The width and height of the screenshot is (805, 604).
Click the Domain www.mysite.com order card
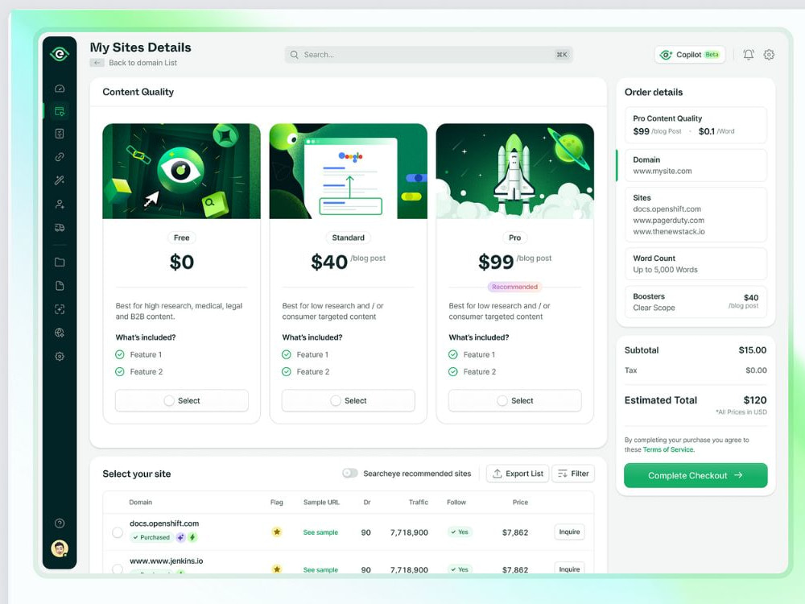coord(696,165)
